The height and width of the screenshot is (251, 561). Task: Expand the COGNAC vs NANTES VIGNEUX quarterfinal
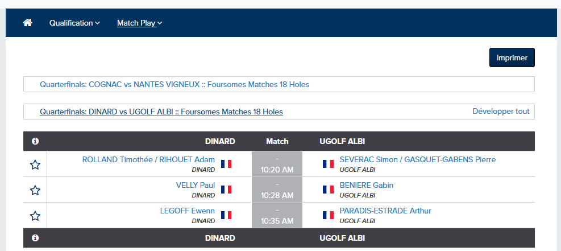174,85
